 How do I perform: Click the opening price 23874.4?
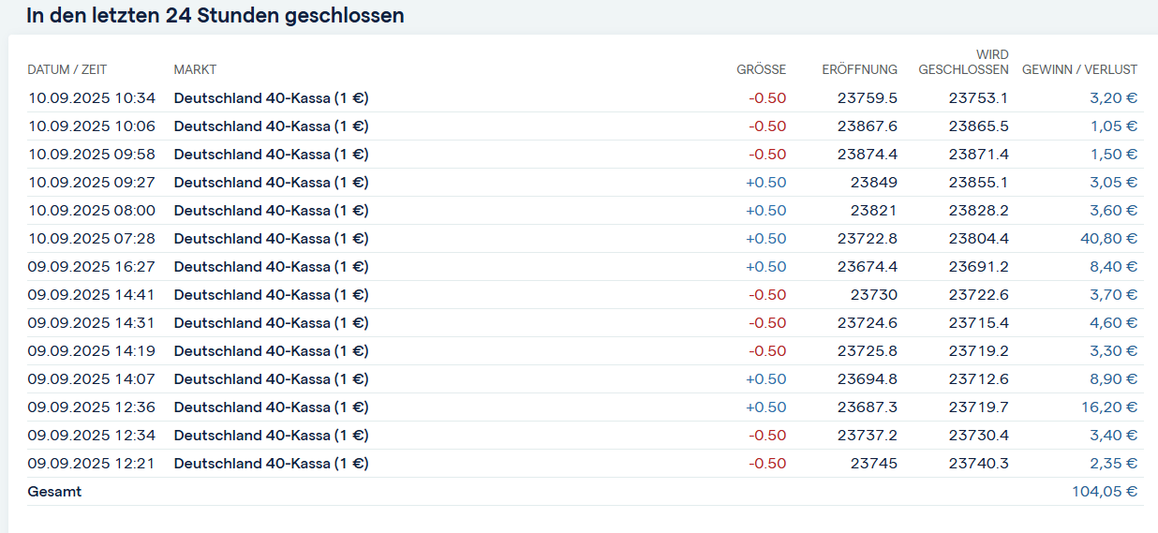tap(867, 154)
